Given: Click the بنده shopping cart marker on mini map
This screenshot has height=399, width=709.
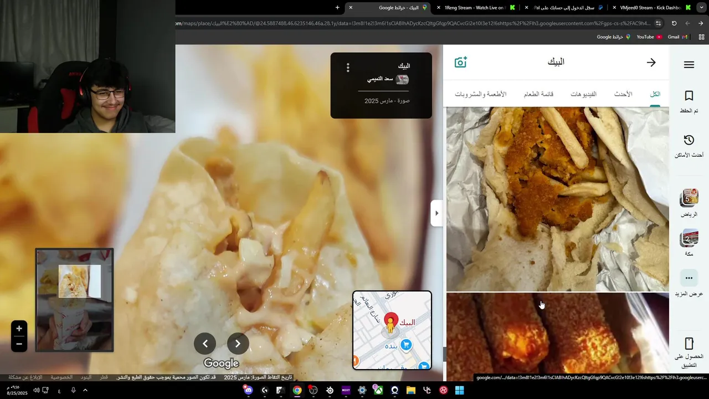Looking at the screenshot, I should coord(406,345).
